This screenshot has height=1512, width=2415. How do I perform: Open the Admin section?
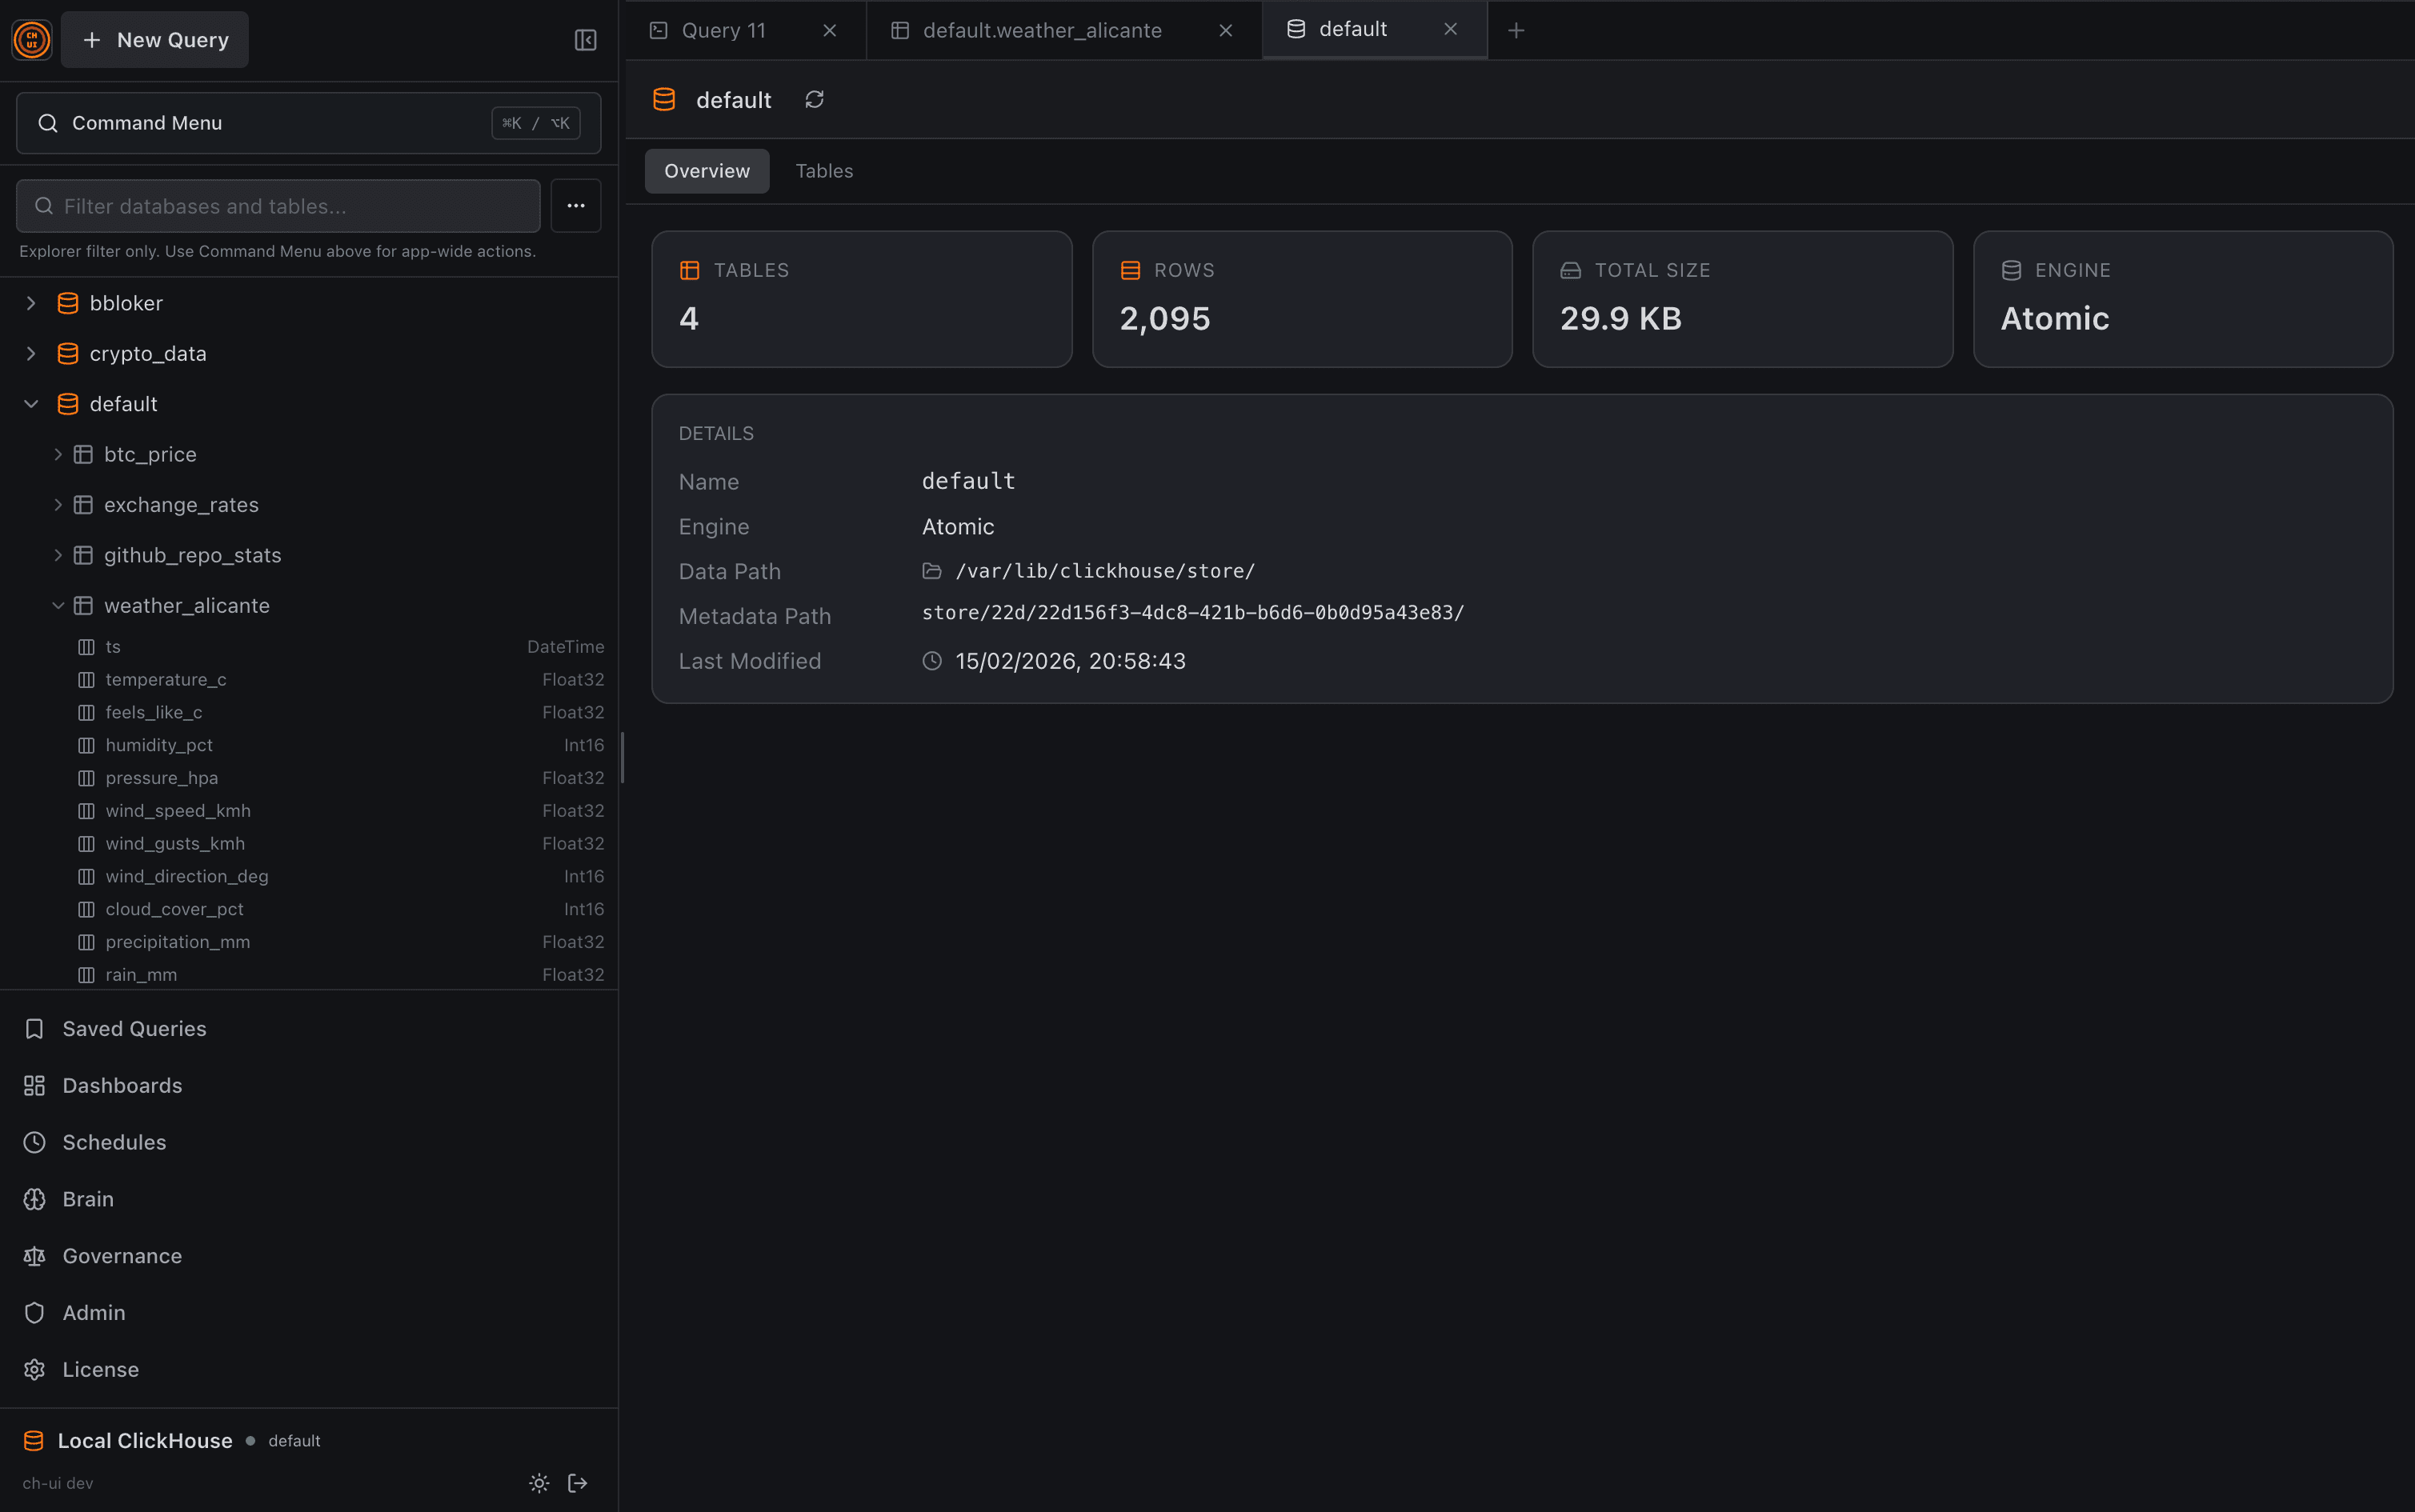[x=93, y=1312]
